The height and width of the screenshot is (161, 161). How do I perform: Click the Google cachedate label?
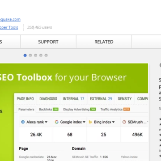[x=31, y=157]
